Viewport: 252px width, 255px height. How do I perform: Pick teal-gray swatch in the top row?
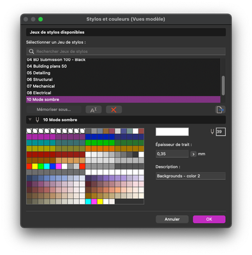[x=130, y=131]
